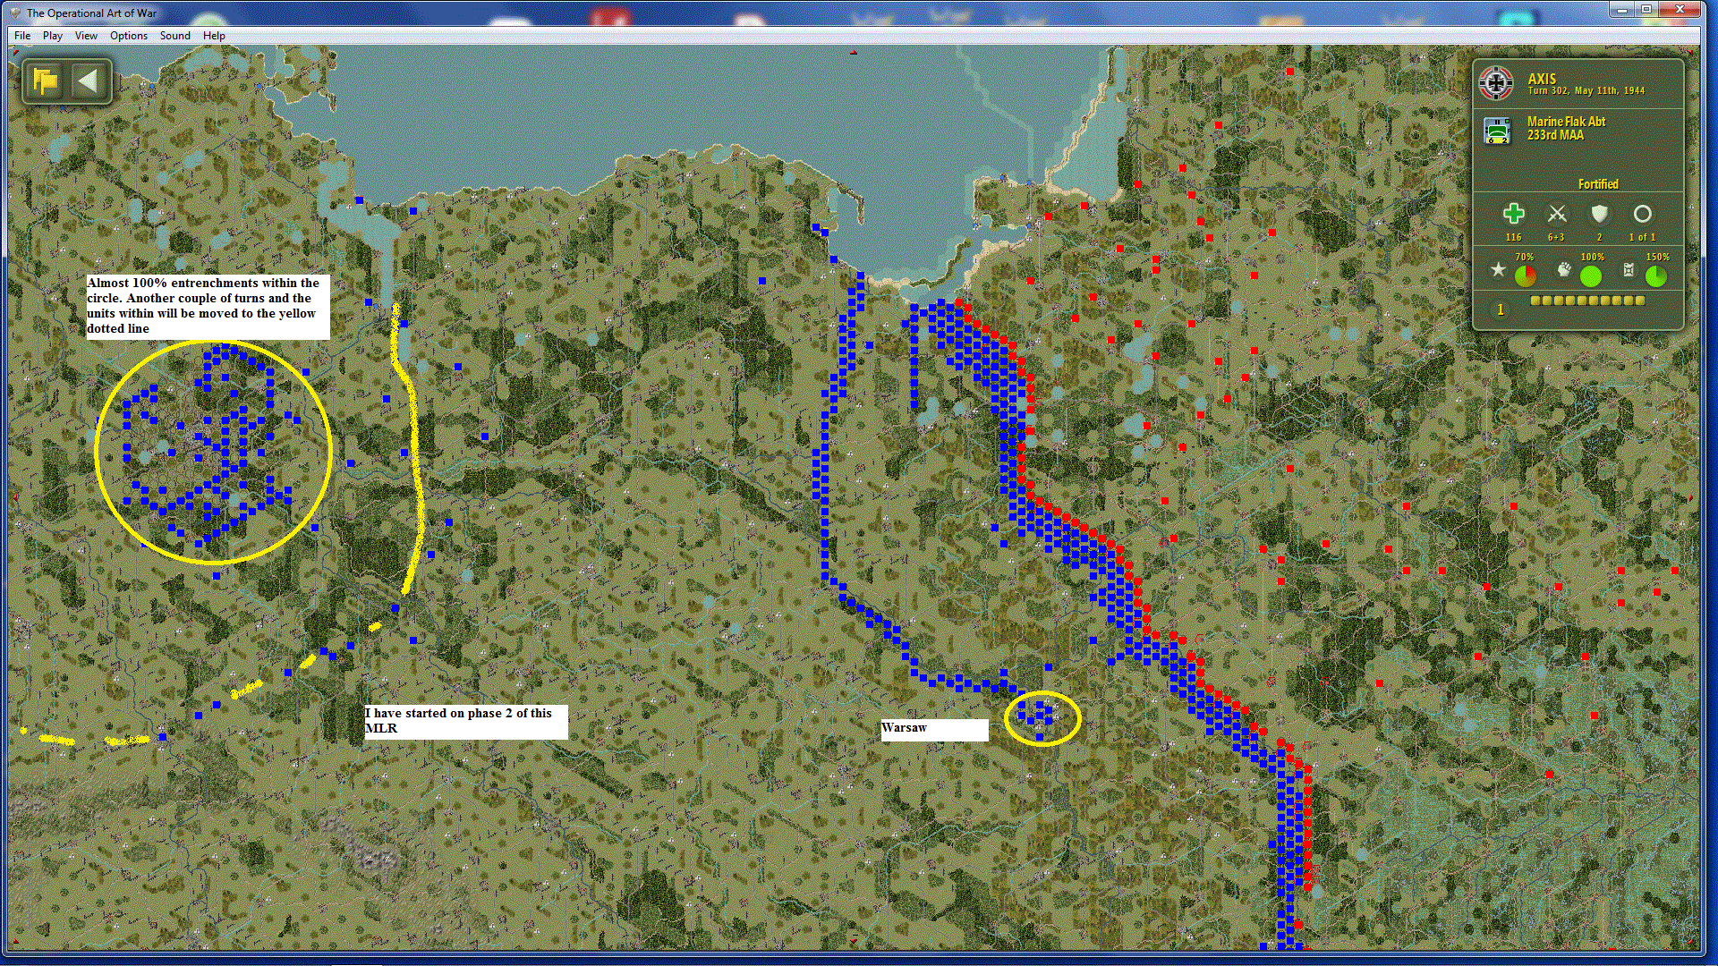1718x966 pixels.
Task: Click the row of yellow squares
Action: (x=1587, y=301)
